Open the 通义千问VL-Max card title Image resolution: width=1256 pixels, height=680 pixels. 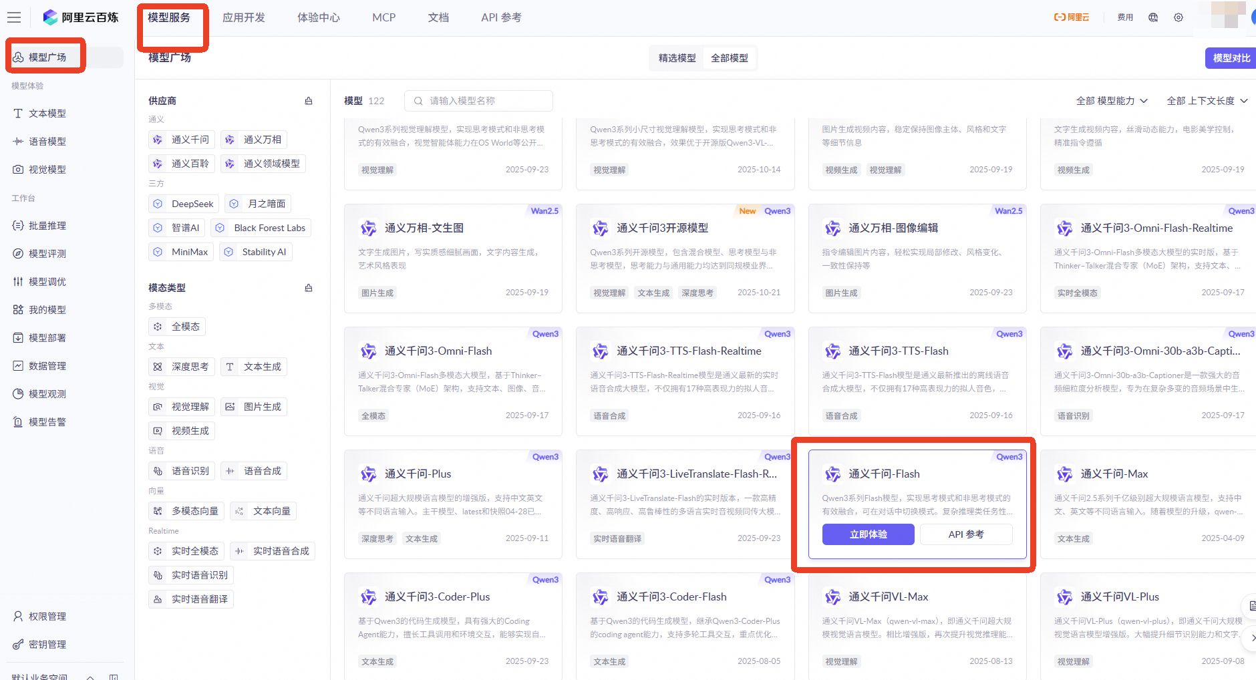click(889, 597)
